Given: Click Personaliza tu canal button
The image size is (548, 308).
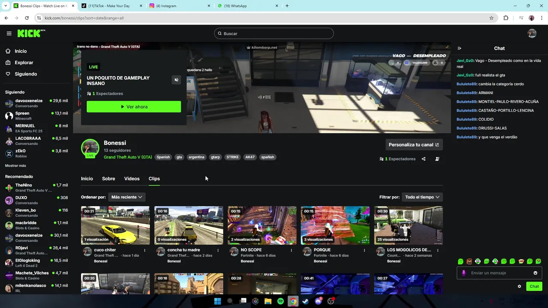Looking at the screenshot, I should [x=414, y=145].
